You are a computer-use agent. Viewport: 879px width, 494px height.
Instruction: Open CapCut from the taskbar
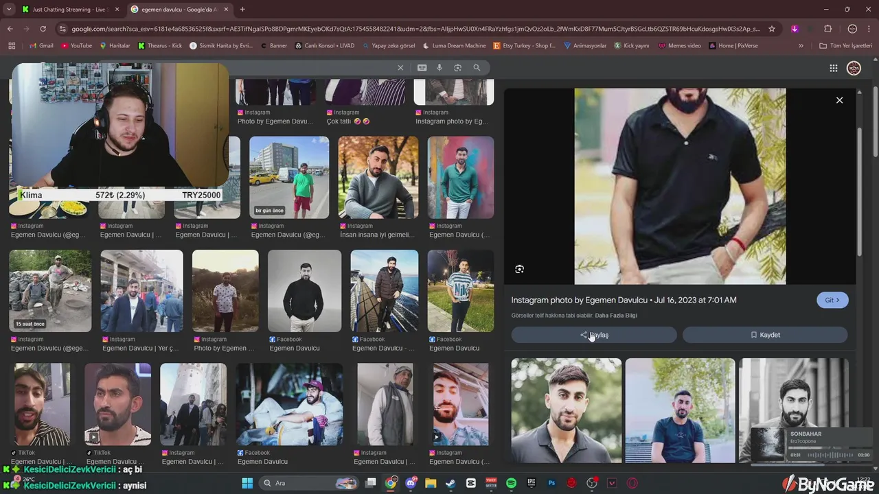point(471,483)
